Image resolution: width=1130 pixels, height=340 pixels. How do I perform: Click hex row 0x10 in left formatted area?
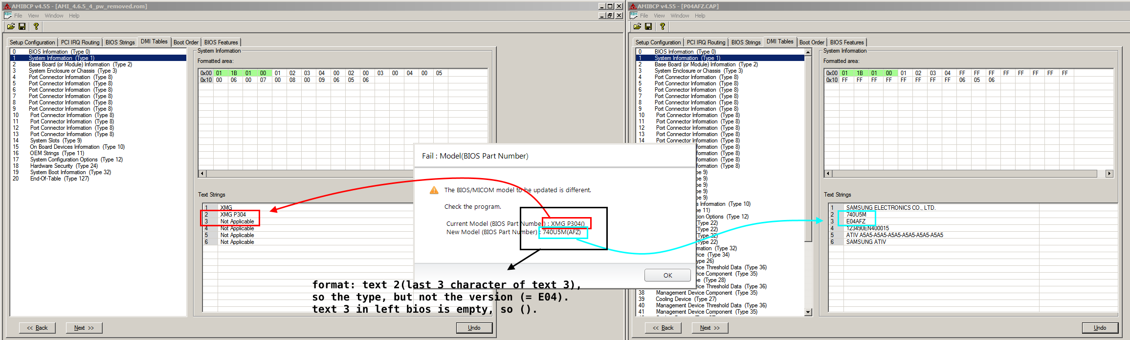pyautogui.click(x=206, y=80)
